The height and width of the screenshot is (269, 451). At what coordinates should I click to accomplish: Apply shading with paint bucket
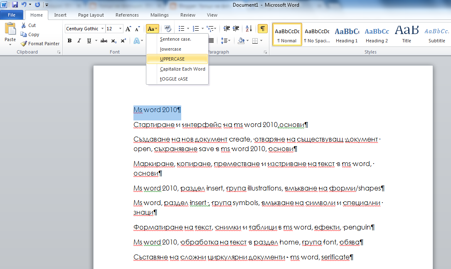(242, 41)
